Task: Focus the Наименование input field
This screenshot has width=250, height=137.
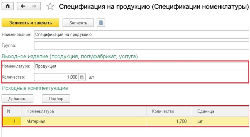Action: click(142, 35)
